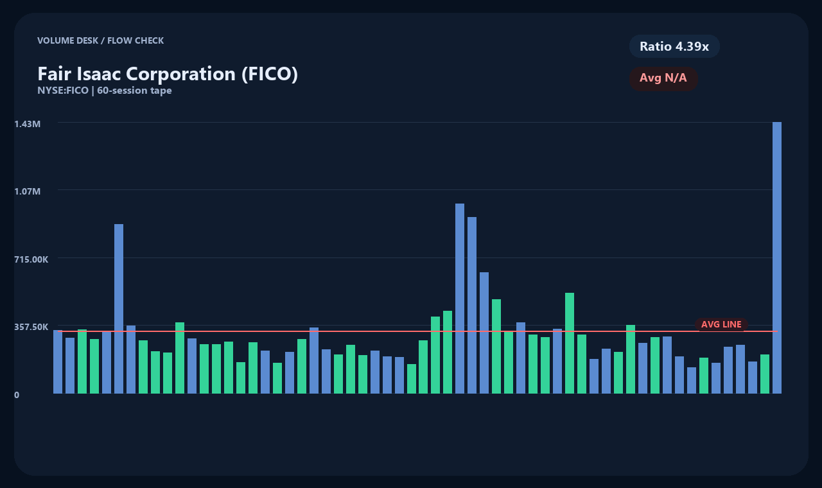The height and width of the screenshot is (488, 822).
Task: Select the tallest last-session volume bar
Action: pyautogui.click(x=777, y=257)
